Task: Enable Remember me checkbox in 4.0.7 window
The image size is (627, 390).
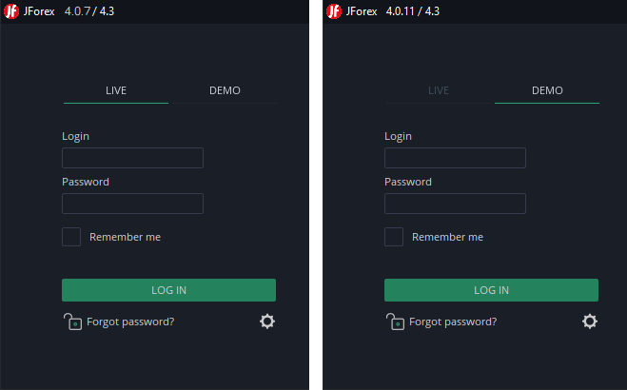Action: (71, 237)
